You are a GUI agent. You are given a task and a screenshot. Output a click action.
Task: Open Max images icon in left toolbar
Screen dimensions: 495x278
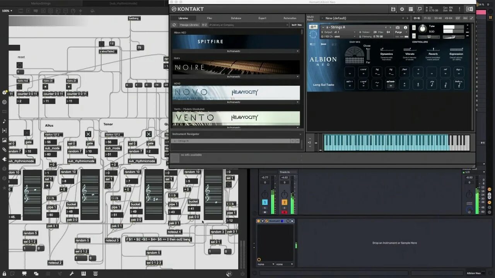(4, 140)
